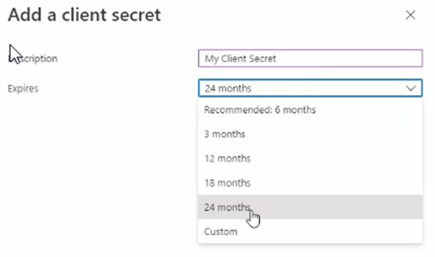Select the 18 months option
435x257 pixels.
(x=310, y=183)
